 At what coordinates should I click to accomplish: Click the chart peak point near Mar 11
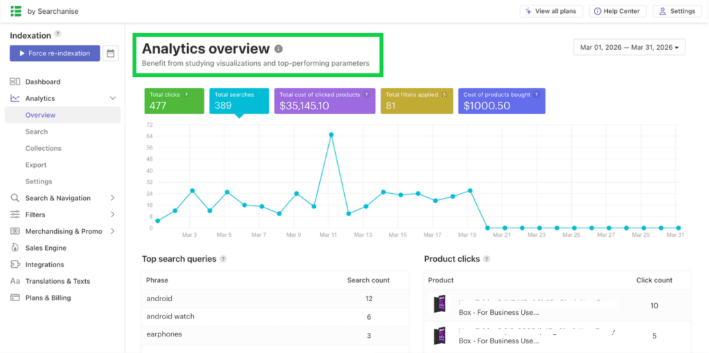[x=332, y=135]
